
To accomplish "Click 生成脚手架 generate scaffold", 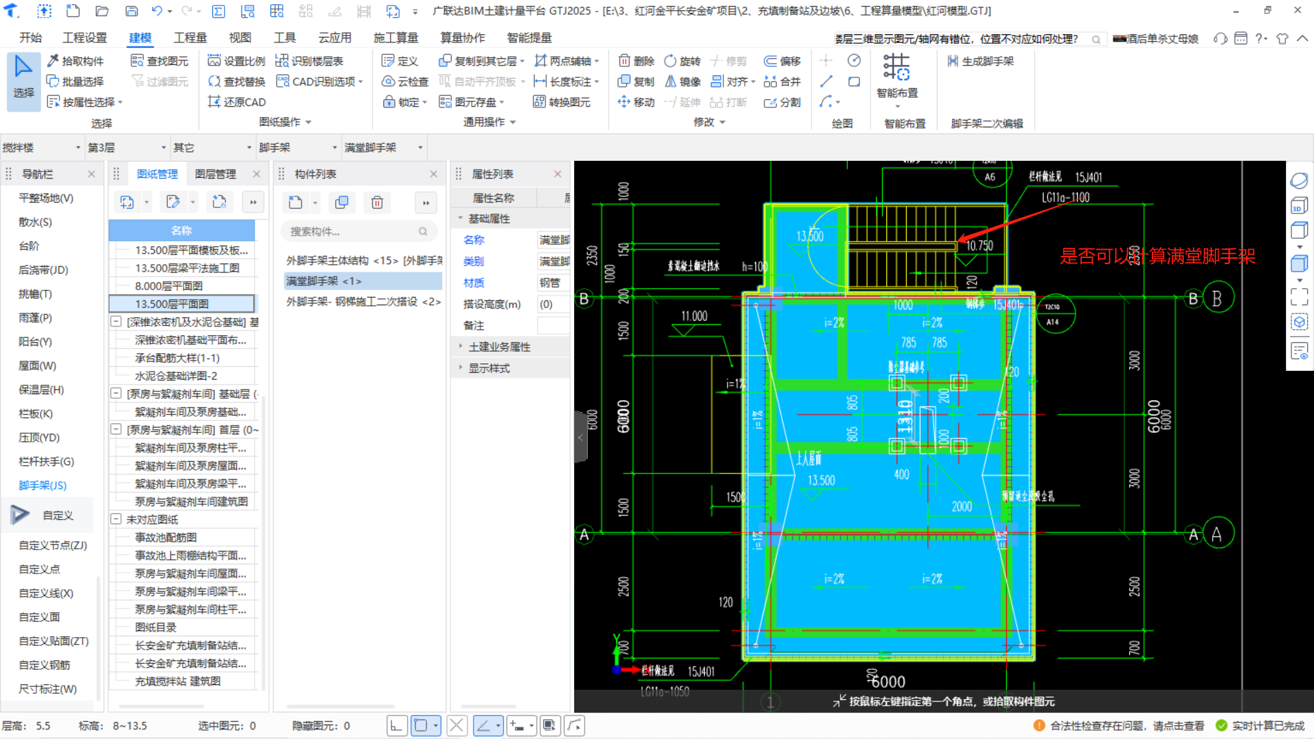I will (x=981, y=61).
